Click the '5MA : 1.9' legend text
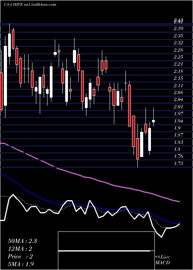Screen dimensions: 193x270 tap(21, 264)
